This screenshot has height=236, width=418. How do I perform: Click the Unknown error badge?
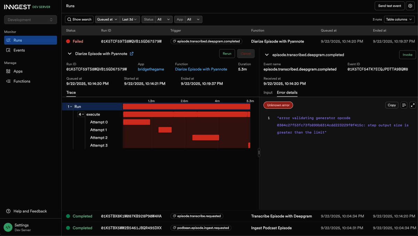(278, 105)
